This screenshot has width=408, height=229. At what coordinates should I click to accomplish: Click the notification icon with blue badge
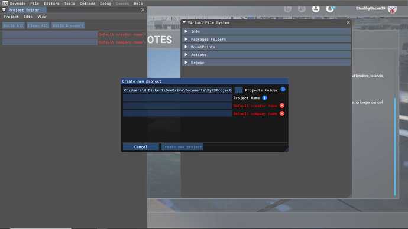[330, 9]
